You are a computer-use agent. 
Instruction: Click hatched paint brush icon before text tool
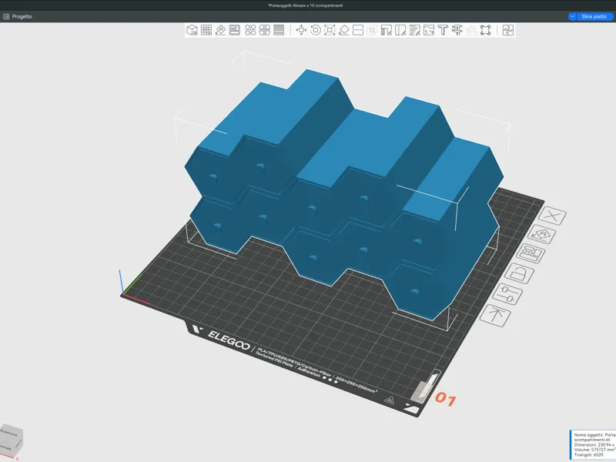point(414,30)
